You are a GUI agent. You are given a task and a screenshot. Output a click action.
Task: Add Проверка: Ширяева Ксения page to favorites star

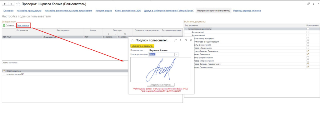point(18,4)
